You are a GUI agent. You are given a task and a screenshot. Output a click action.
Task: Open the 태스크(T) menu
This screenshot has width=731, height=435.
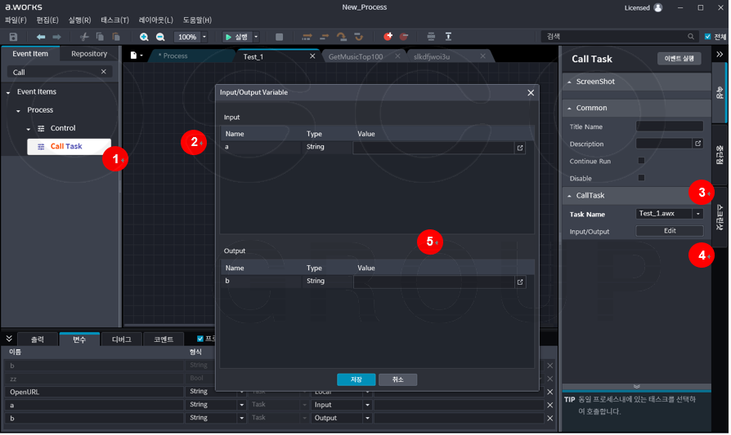114,20
